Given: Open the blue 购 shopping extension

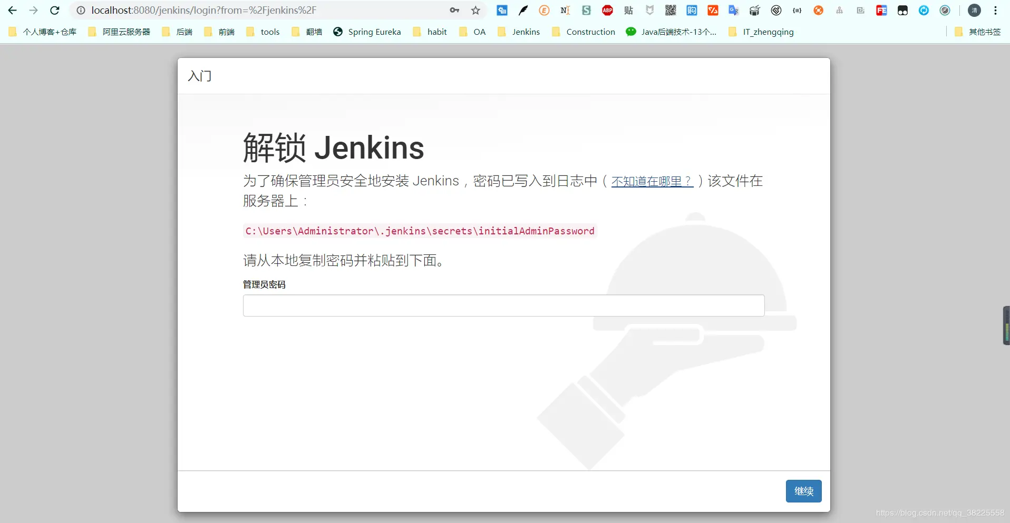Looking at the screenshot, I should pyautogui.click(x=692, y=11).
